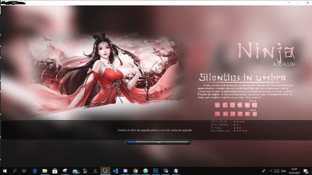Switch to the green circle app beside Chrome
312x175 pixels.
(x=146, y=171)
